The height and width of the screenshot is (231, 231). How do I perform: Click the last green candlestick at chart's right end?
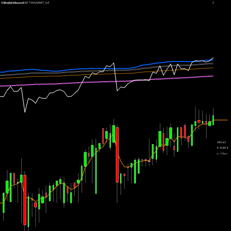tap(213, 120)
